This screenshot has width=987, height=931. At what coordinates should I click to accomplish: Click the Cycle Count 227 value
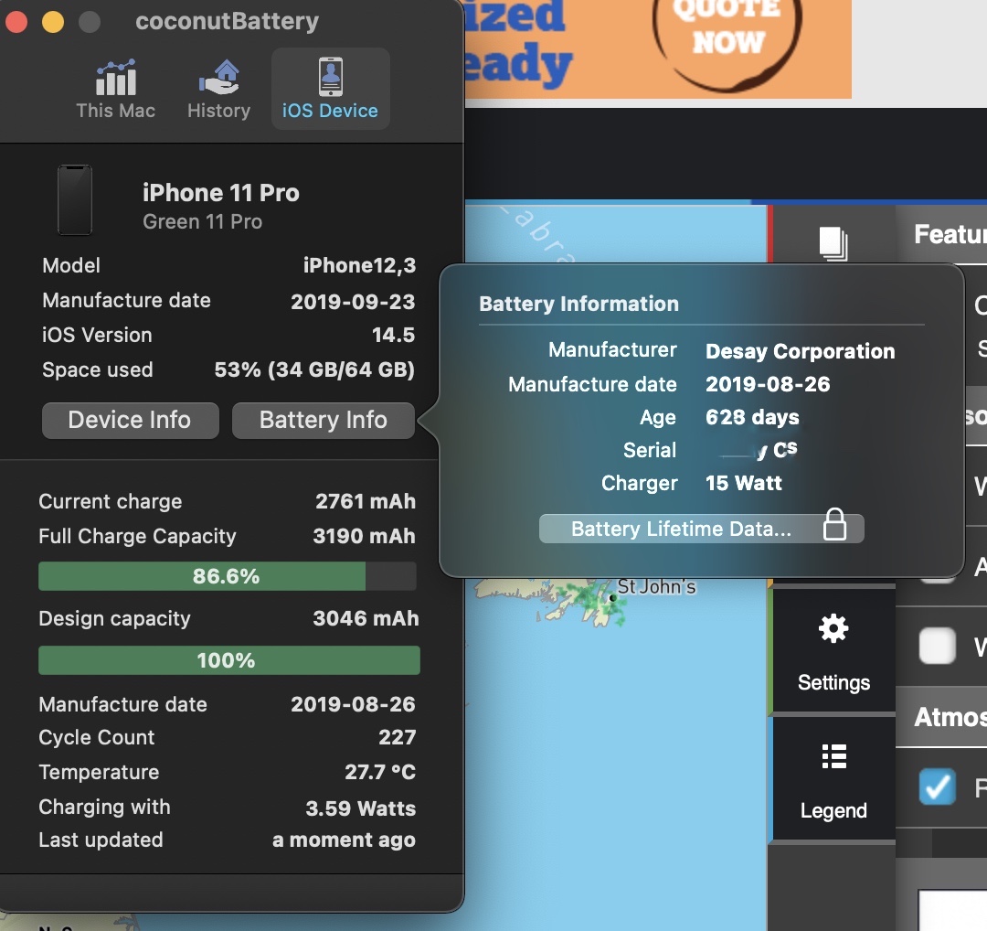(x=398, y=738)
